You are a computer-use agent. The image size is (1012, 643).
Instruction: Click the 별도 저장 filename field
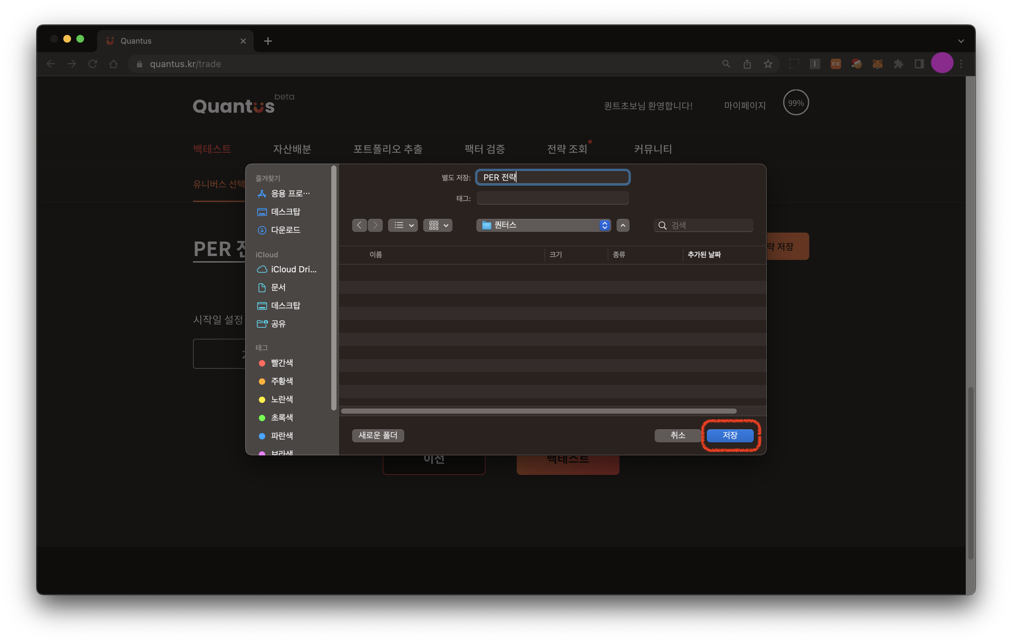(553, 177)
